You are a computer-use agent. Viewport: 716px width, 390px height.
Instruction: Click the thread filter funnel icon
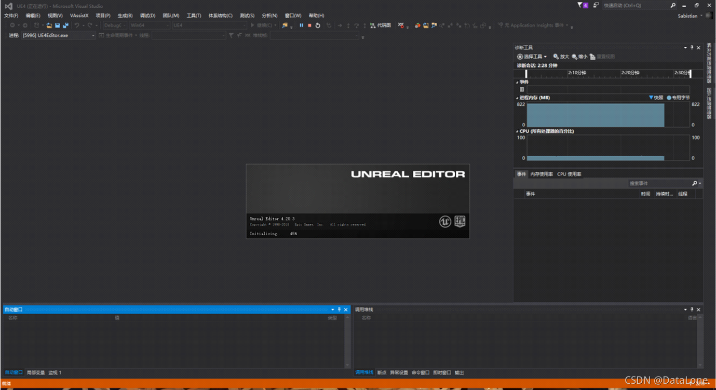pos(231,35)
